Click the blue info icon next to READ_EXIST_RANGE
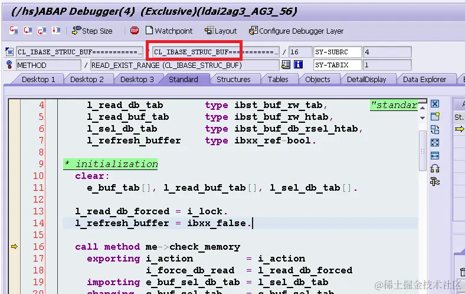This screenshot has height=294, width=465. click(298, 65)
